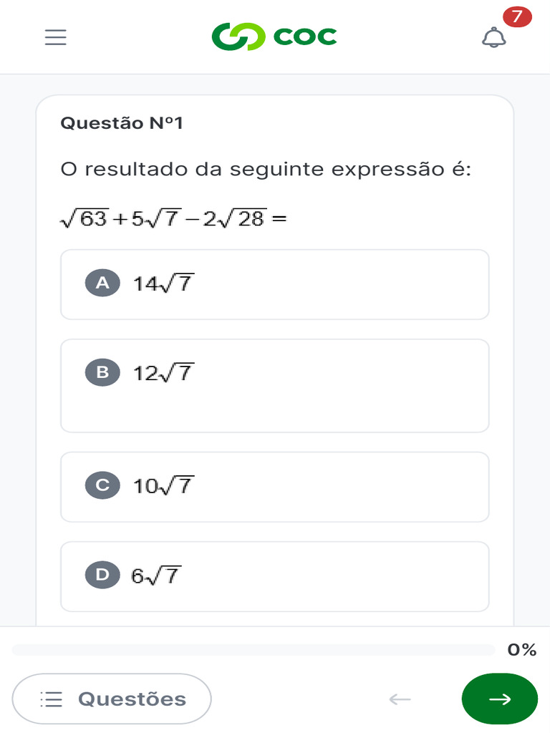Pick answer option 14√7
The height and width of the screenshot is (733, 550).
pyautogui.click(x=163, y=283)
